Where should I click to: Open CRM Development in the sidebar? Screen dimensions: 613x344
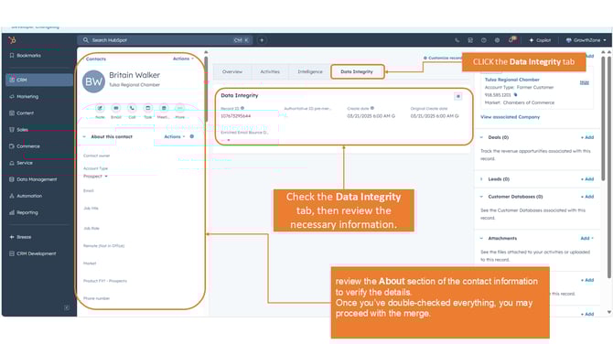coord(32,253)
